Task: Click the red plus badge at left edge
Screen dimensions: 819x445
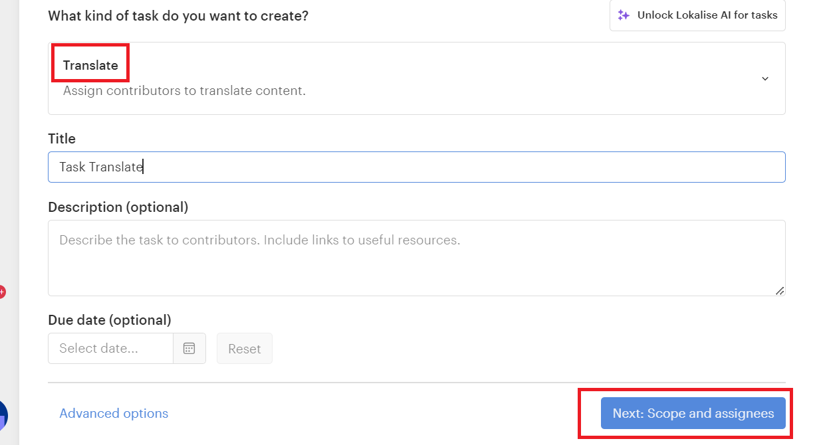Action: [2, 292]
